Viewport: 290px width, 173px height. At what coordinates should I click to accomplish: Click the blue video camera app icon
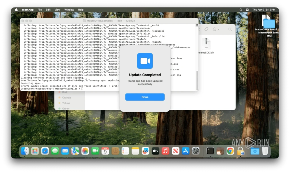pos(145,61)
